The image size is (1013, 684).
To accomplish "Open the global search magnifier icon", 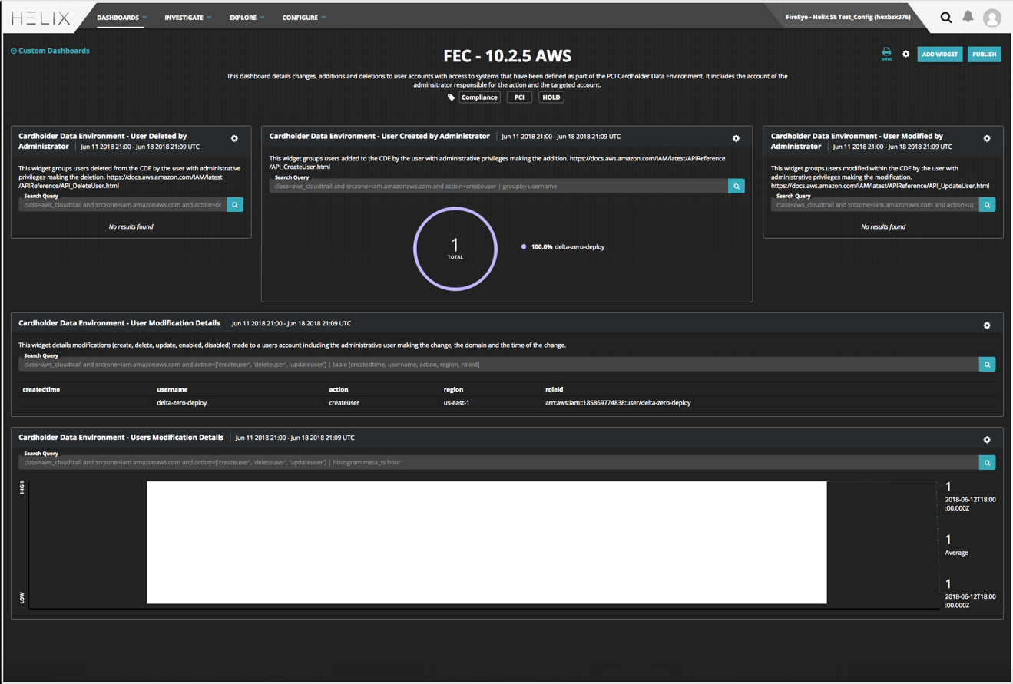I will 946,18.
